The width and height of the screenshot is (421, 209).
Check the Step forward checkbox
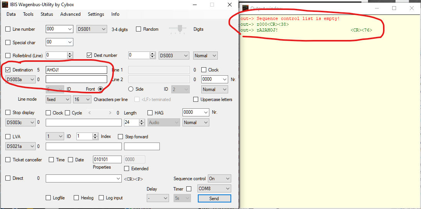121,137
